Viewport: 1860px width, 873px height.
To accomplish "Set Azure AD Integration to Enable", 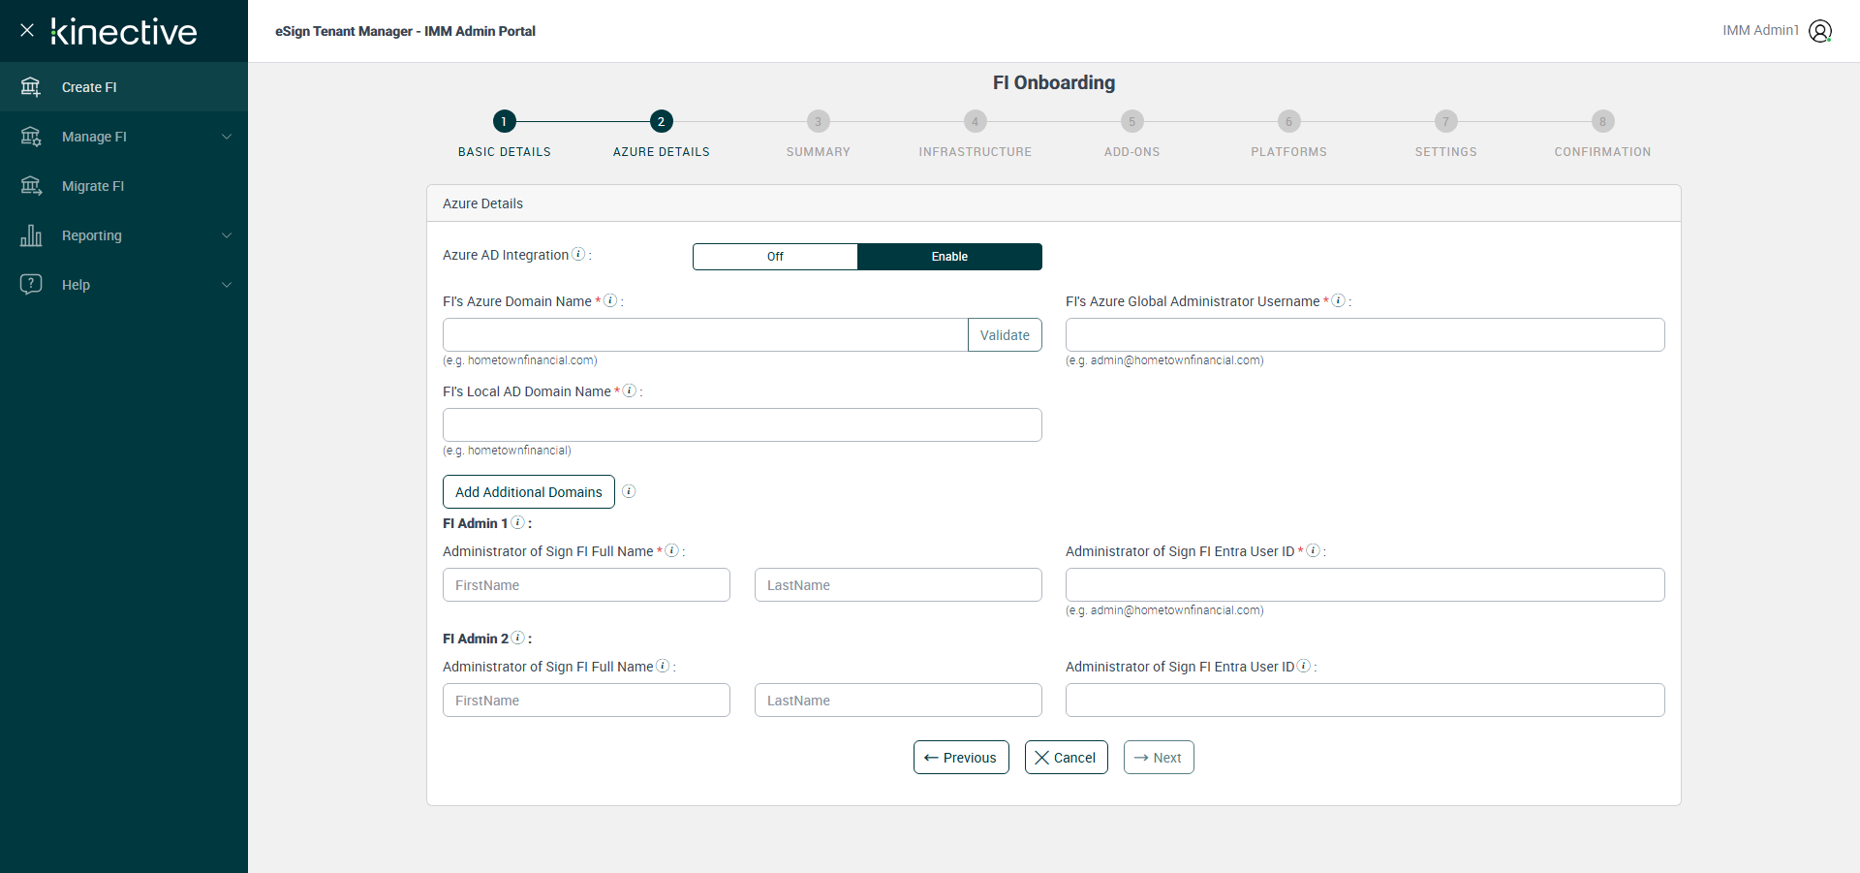I will tap(949, 257).
